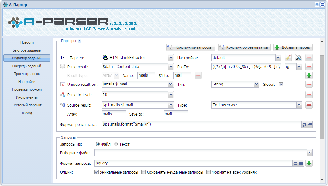Click the minus beside the '$1 to' mail field
The width and height of the screenshot is (328, 186).
[198, 75]
